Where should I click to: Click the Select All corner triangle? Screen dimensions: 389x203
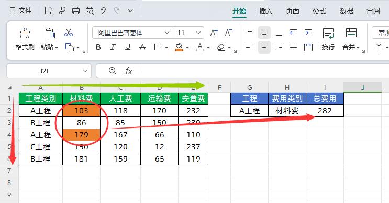pyautogui.click(x=9, y=88)
